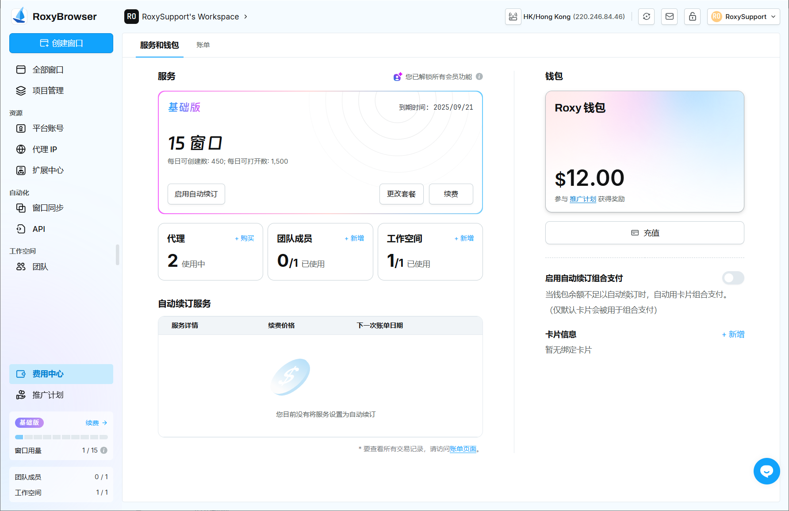Image resolution: width=789 pixels, height=511 pixels.
Task: Open the RoxySupport account dropdown
Action: pos(743,17)
